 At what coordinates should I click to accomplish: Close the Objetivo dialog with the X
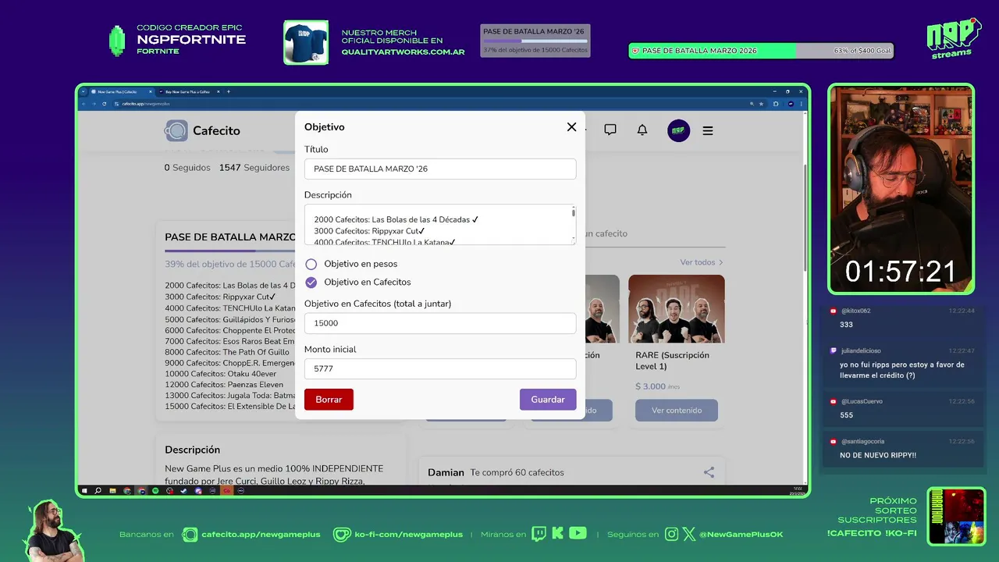(x=571, y=127)
